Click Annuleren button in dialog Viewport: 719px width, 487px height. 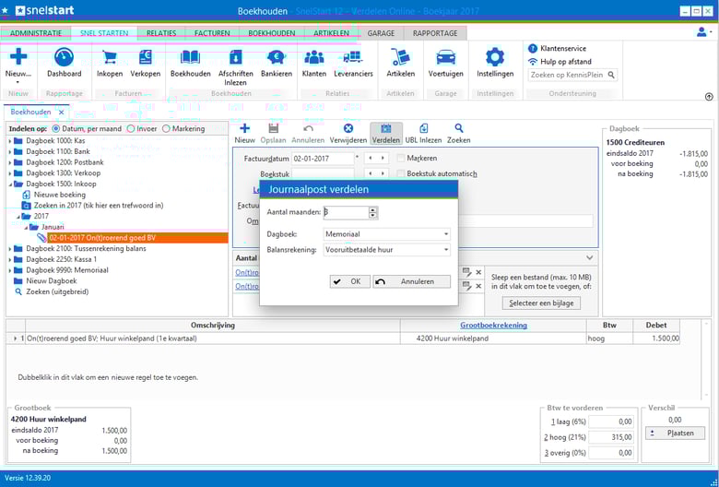411,281
